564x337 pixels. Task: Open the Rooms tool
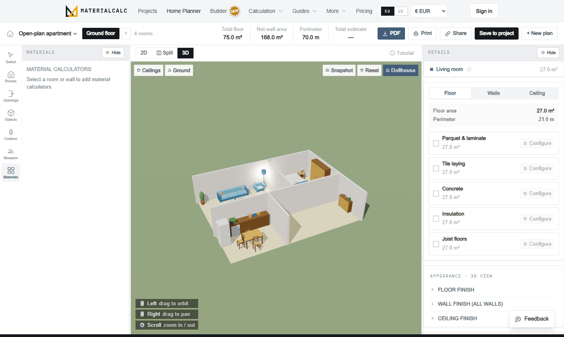pos(11,77)
